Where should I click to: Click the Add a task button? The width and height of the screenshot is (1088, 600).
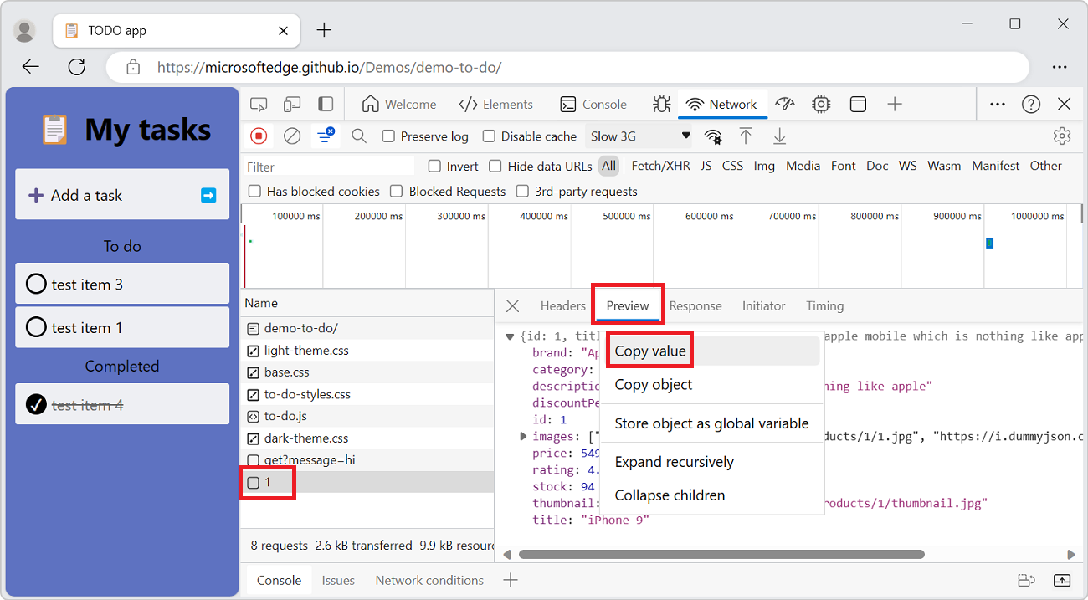click(x=121, y=194)
